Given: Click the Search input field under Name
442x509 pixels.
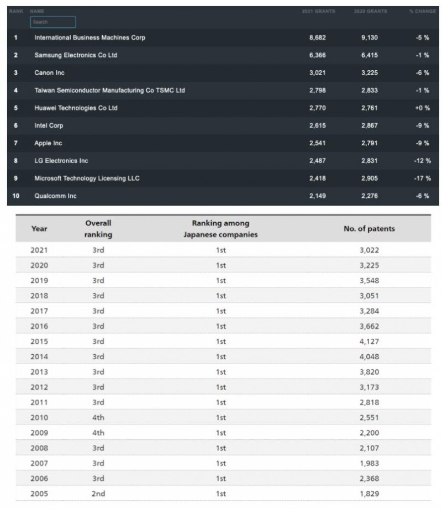Looking at the screenshot, I should click(52, 22).
